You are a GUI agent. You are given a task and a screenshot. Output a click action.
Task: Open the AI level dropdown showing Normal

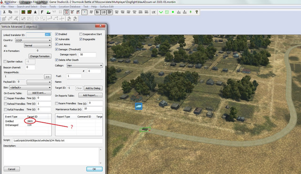point(38,46)
